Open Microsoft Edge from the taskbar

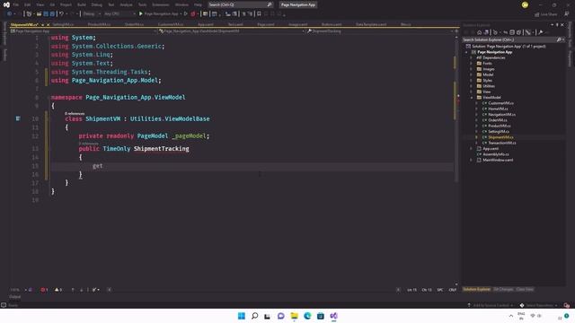coord(307,316)
